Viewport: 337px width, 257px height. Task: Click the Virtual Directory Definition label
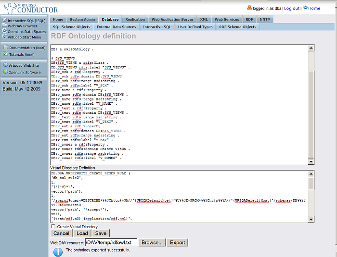(73, 168)
